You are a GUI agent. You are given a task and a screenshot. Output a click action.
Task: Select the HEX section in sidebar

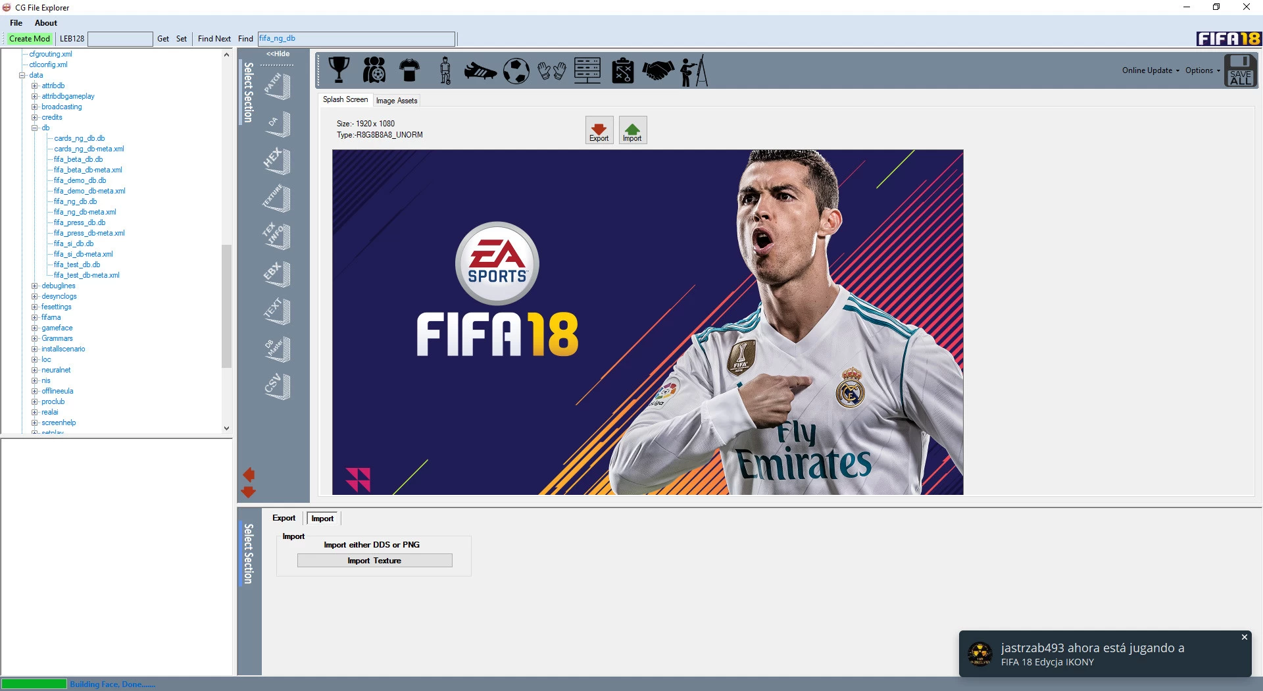coord(277,161)
